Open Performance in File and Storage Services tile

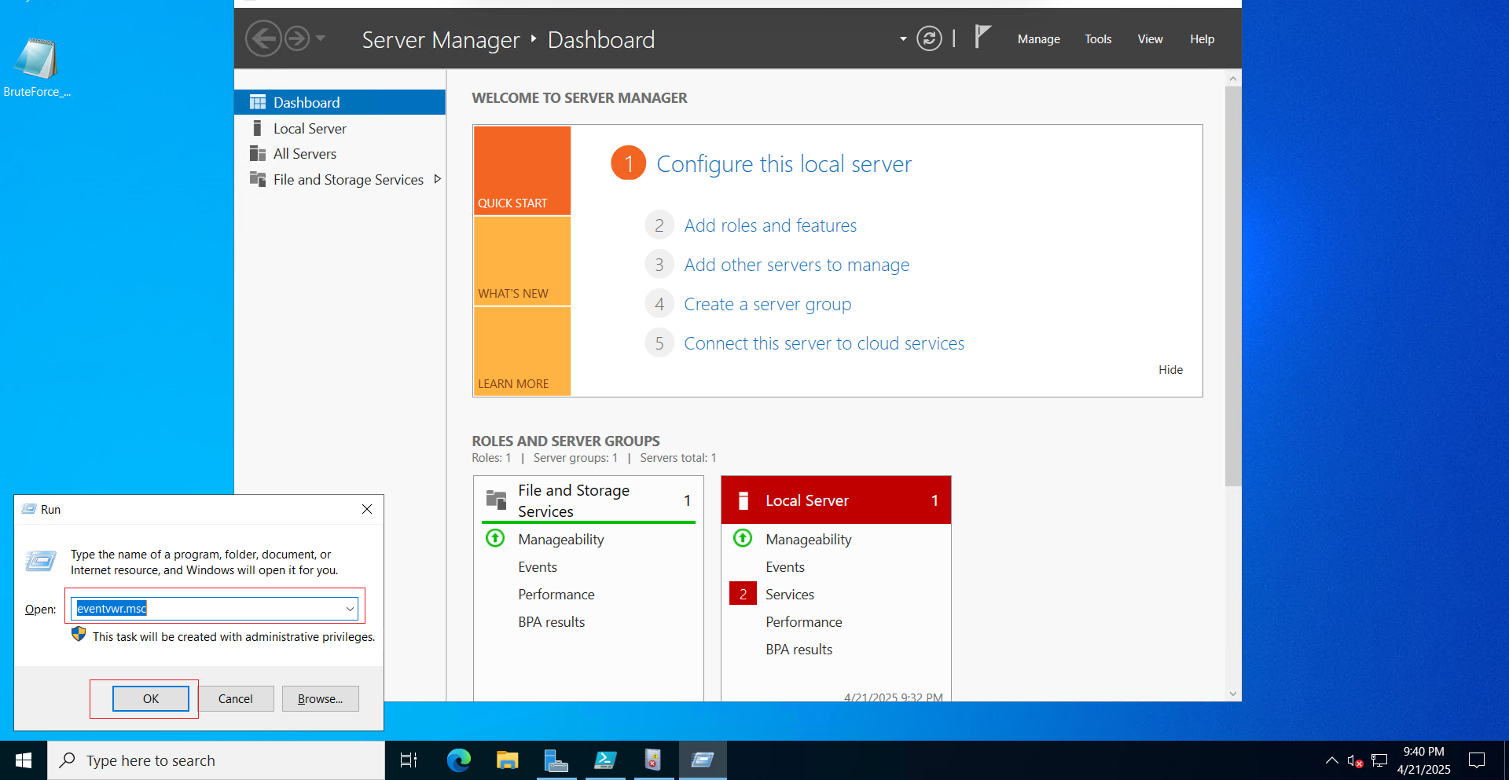(x=556, y=595)
